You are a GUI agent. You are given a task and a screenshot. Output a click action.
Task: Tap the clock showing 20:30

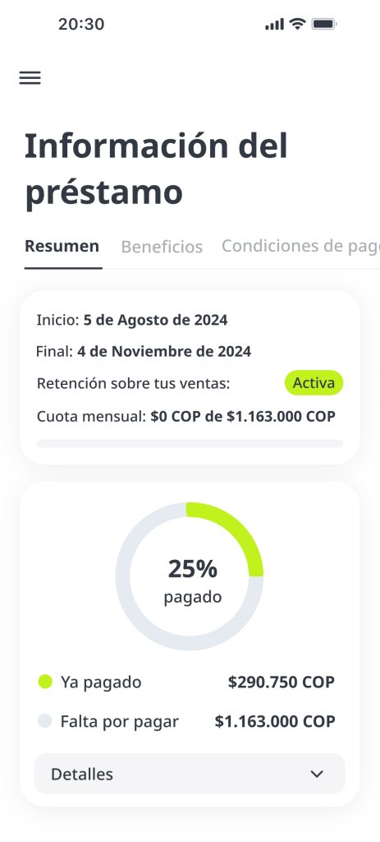(81, 24)
